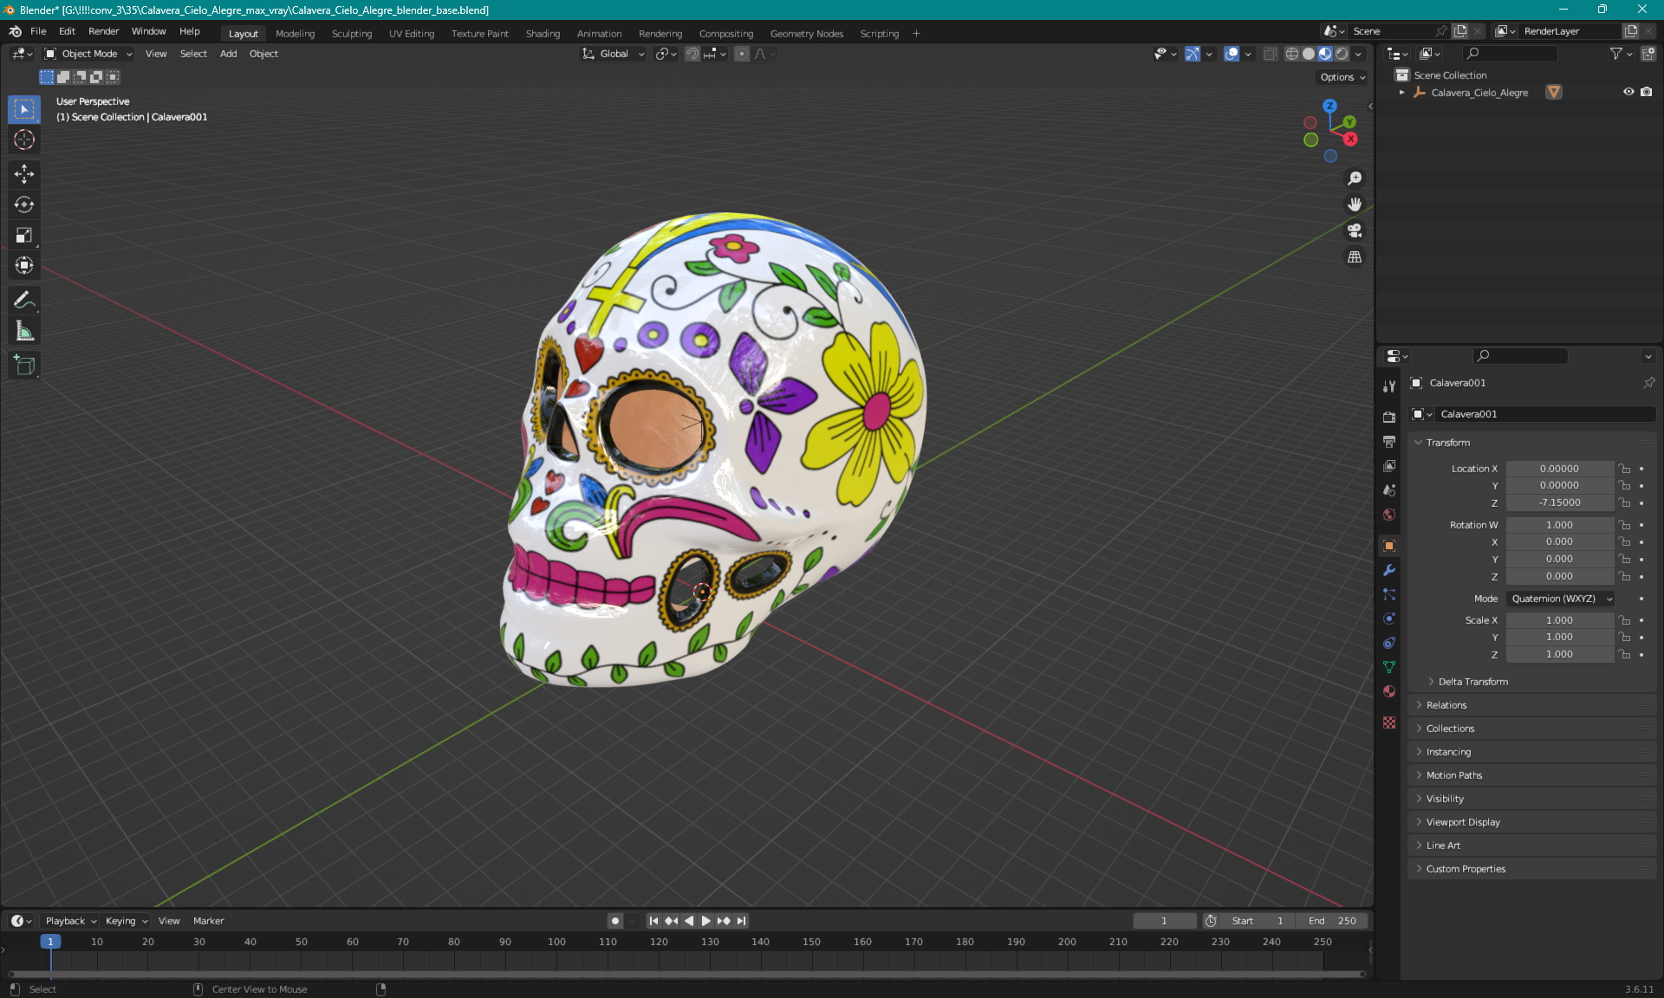Image resolution: width=1664 pixels, height=998 pixels.
Task: Open Global transform orientation dropdown
Action: [614, 54]
